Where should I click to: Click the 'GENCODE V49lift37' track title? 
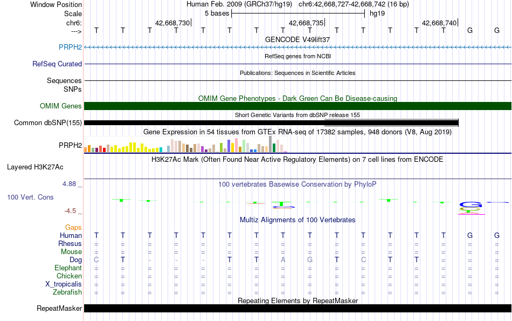tap(297, 39)
